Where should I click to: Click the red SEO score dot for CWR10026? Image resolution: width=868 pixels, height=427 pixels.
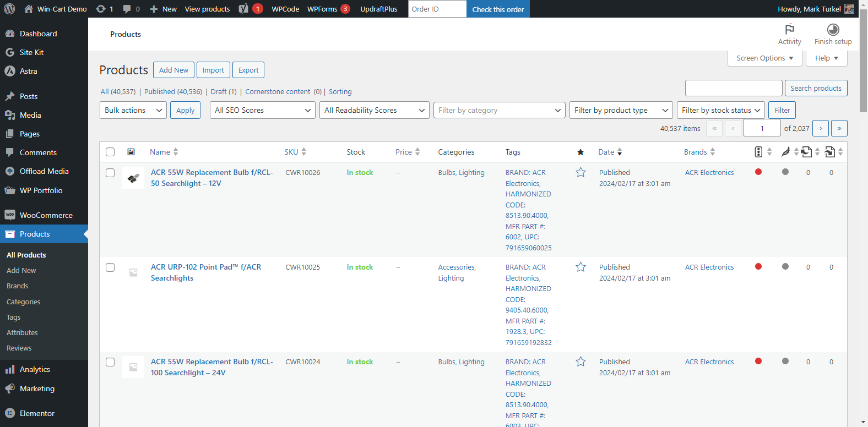[758, 172]
